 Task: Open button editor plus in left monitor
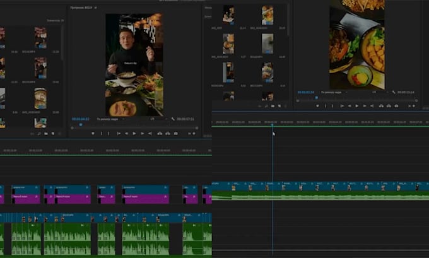click(194, 134)
